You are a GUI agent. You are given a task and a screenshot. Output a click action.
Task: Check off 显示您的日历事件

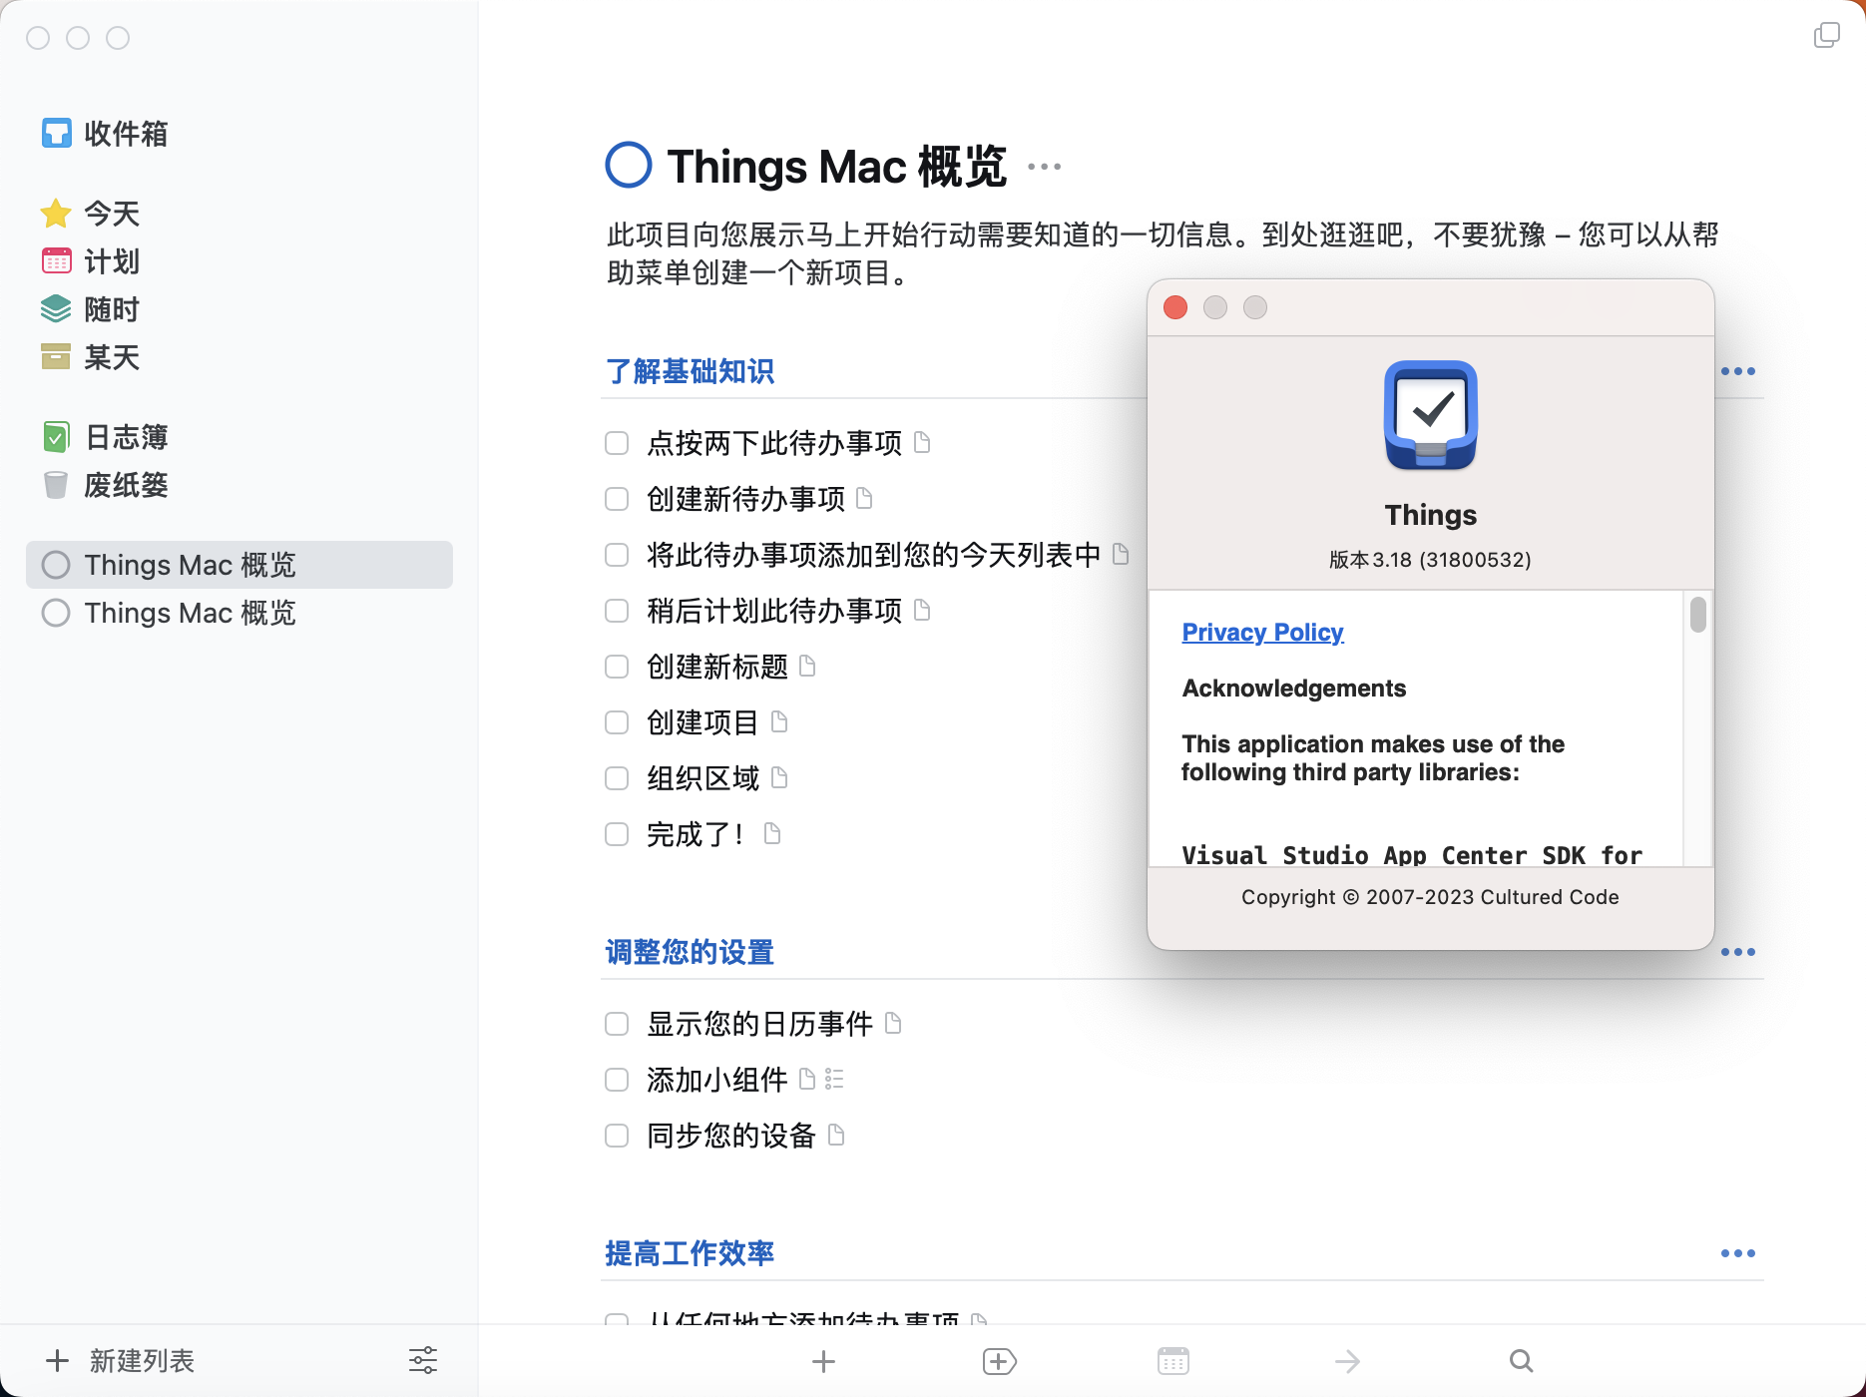tap(617, 1024)
